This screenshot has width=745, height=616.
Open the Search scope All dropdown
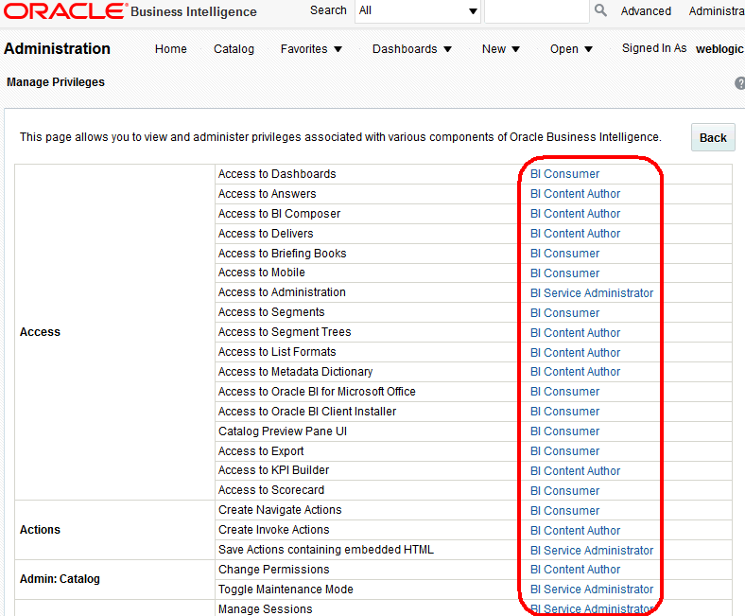tap(418, 10)
